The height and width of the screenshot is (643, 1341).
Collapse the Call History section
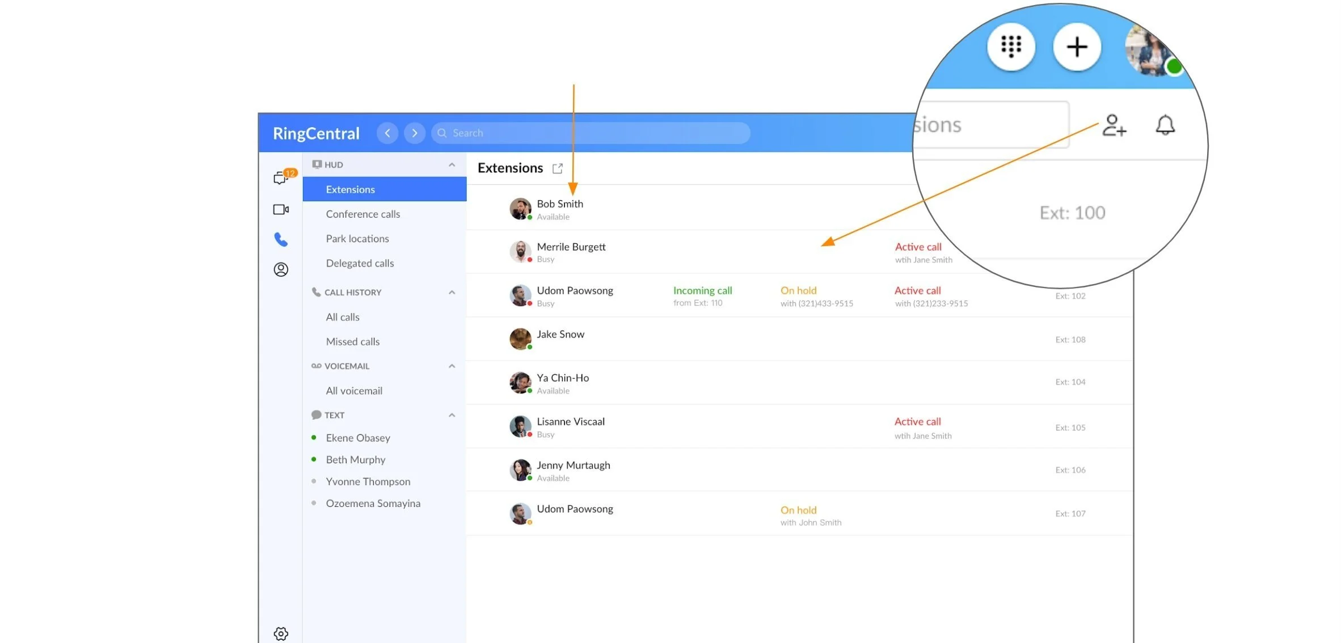tap(452, 293)
